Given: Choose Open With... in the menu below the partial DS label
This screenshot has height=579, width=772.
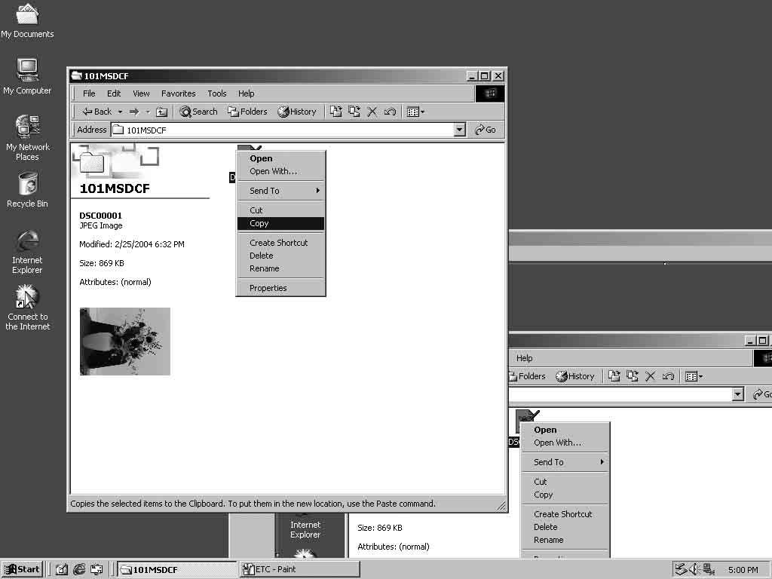Looking at the screenshot, I should click(565, 443).
